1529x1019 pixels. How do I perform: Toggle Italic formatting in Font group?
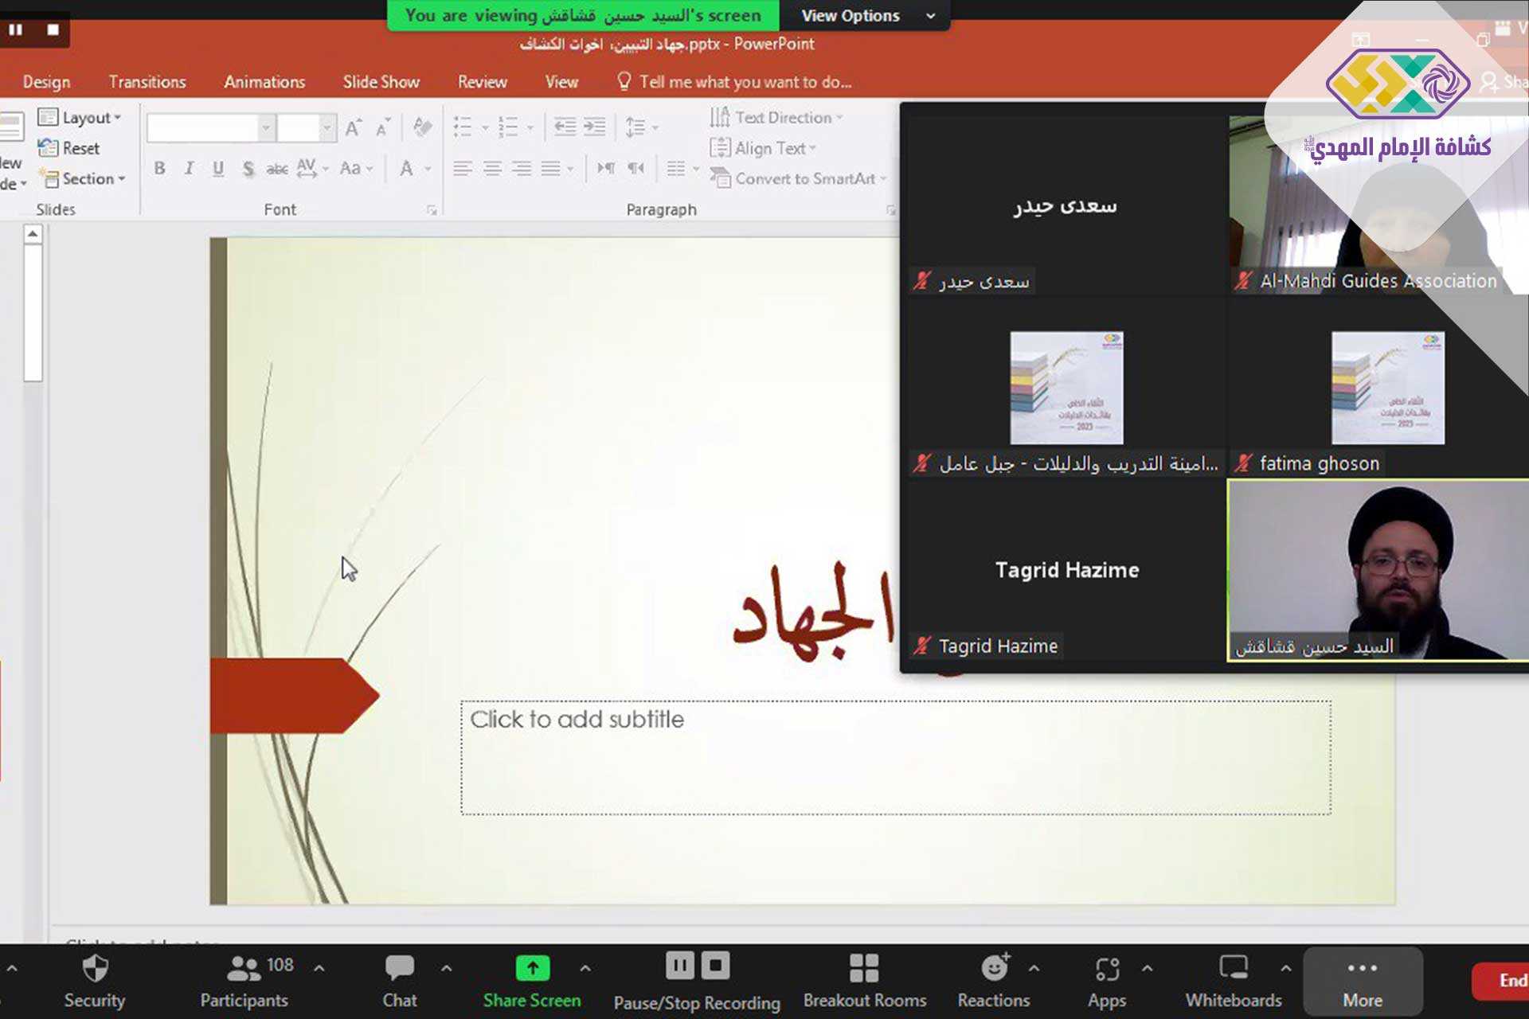(x=189, y=168)
